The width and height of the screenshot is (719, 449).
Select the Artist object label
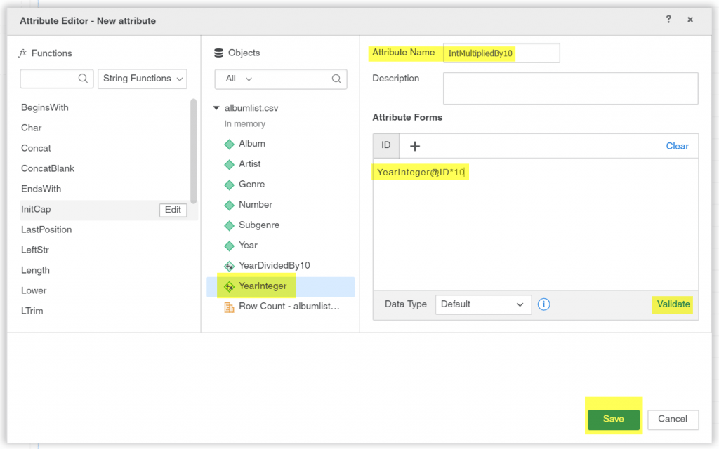coord(249,163)
